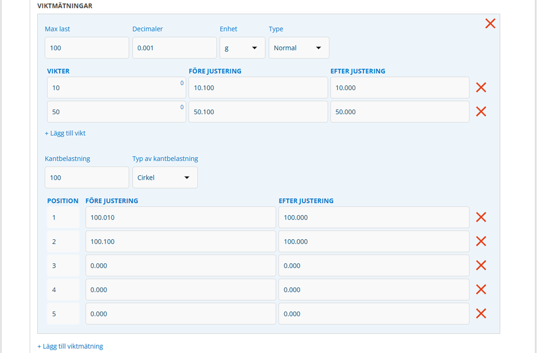Viewport: 537px width, 353px height.
Task: Focus the Max last input field
Action: click(87, 48)
